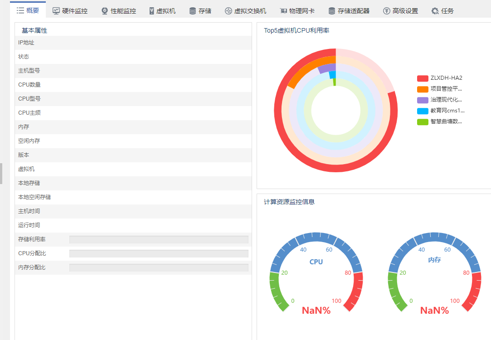The width and height of the screenshot is (491, 340).
Task: Open the 硬件监控 tab
Action: 70,11
